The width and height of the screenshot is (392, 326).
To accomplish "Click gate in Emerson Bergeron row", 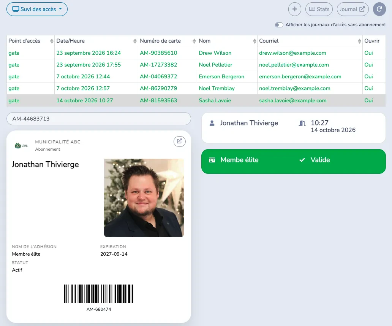I will tap(14, 76).
